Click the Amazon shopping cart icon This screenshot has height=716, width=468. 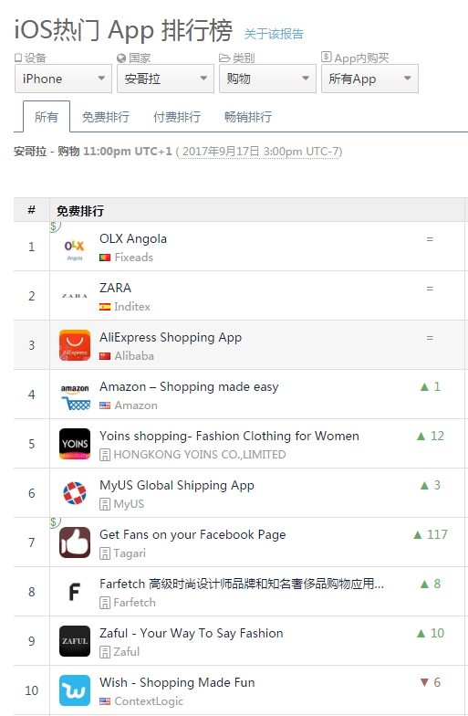click(x=75, y=395)
